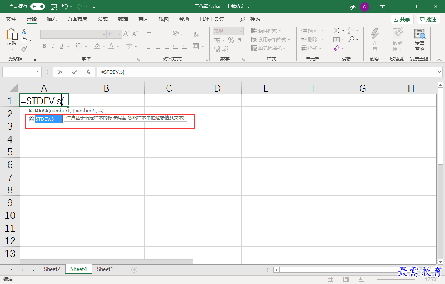Click the vertical scrollbar down arrow
The image size is (445, 284).
440,262
